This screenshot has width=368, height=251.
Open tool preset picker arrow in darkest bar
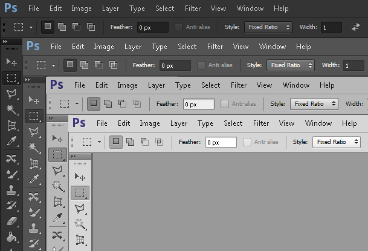point(31,27)
